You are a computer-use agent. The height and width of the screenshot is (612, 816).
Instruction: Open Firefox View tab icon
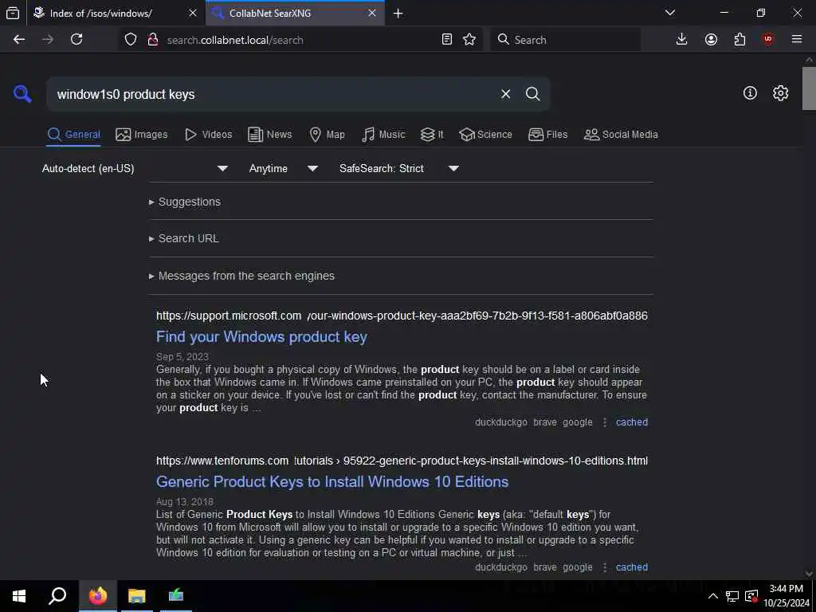coord(13,14)
